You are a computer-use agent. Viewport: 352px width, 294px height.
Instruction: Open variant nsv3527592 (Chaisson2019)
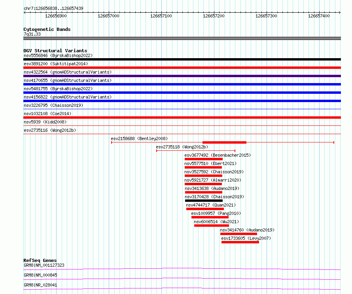214,172
